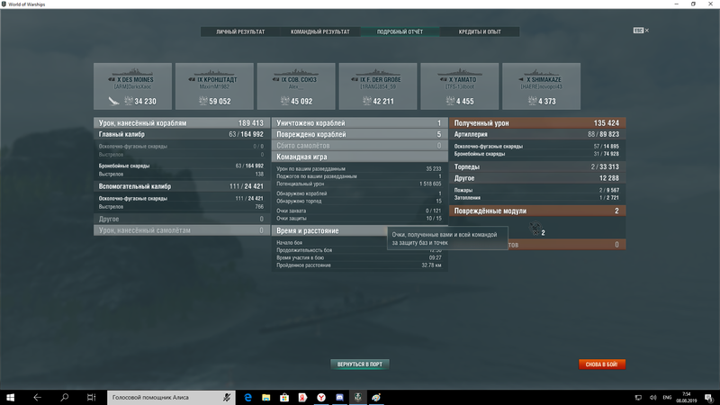
Task: Click the Бронебойные снаряды 63 / 164 992 row
Action: pos(182,166)
